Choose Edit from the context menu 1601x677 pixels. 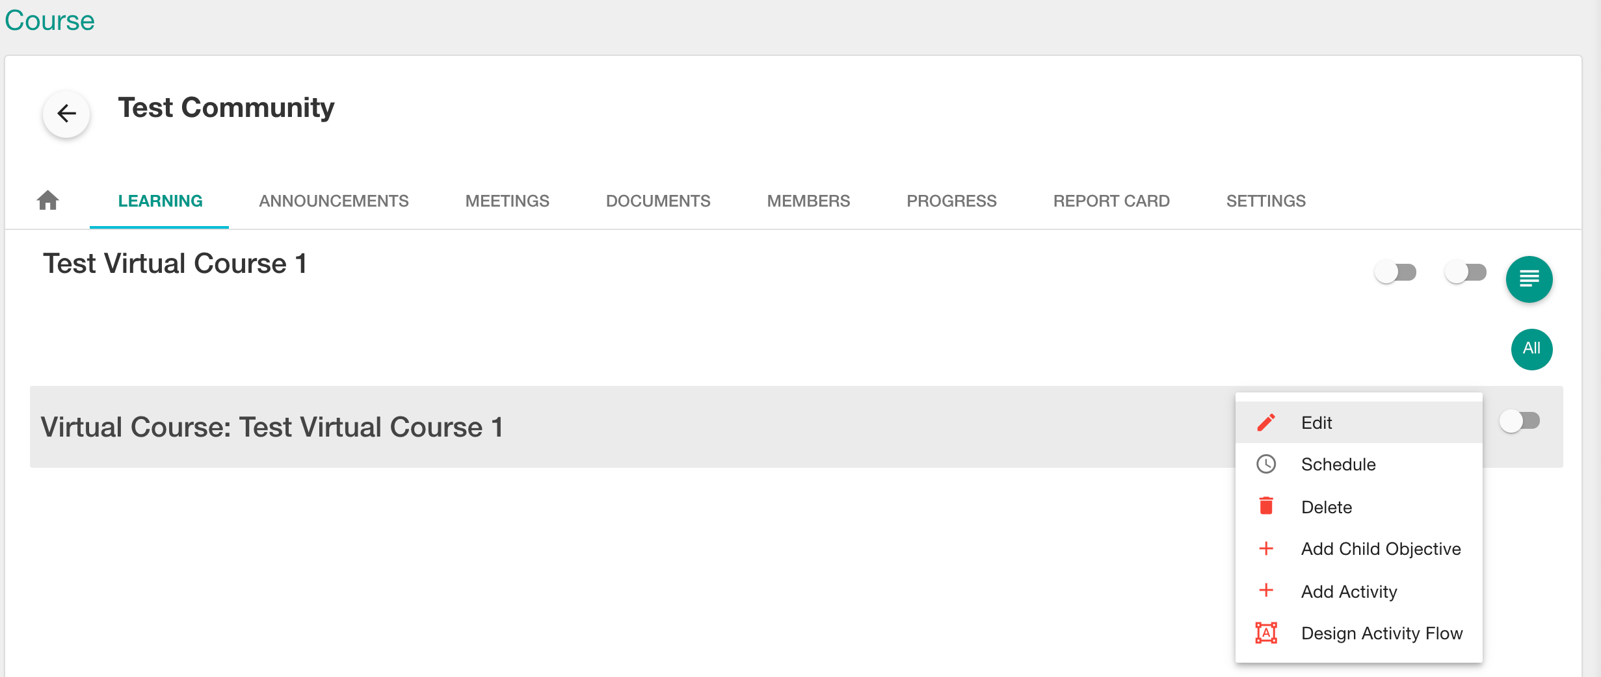[1358, 422]
